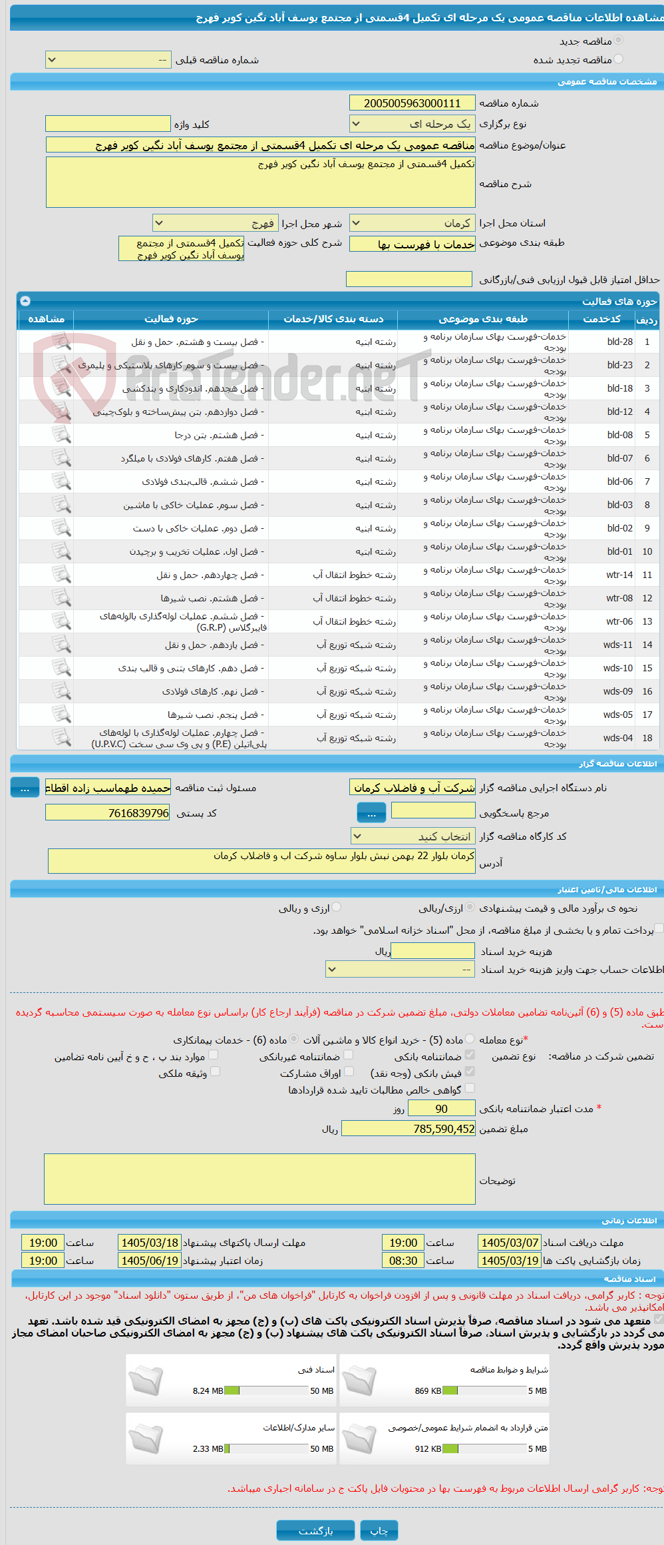The width and height of the screenshot is (664, 1545).
Task: Open view icon for row wds-10
Action: coord(61,668)
